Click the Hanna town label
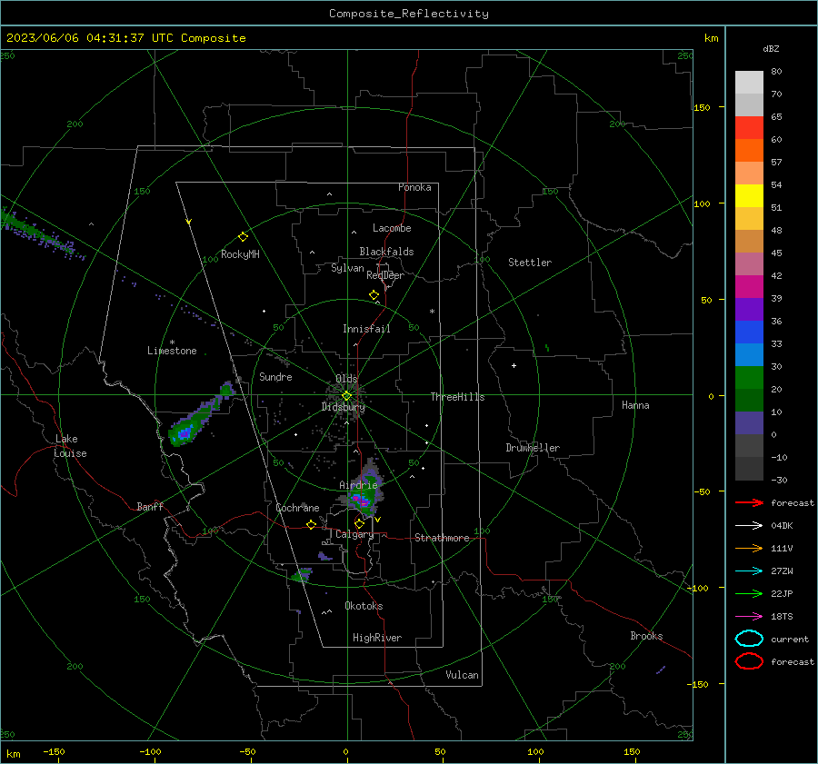Image resolution: width=818 pixels, height=764 pixels. pyautogui.click(x=635, y=405)
